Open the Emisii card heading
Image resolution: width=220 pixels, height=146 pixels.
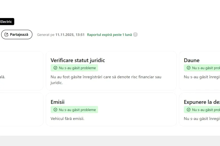[x=58, y=102]
